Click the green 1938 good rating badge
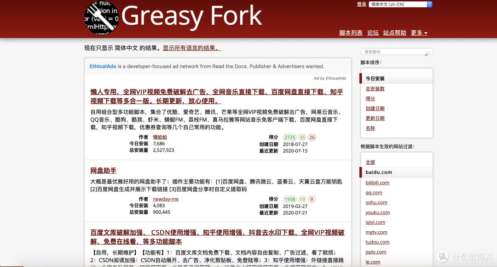The height and width of the screenshot is (267, 497). 290,200
